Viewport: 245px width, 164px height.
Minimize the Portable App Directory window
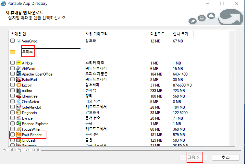(x=207, y=4)
